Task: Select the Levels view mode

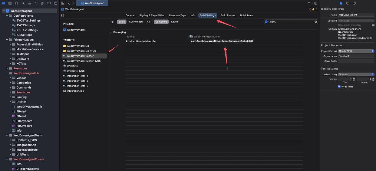Action: 175,22
